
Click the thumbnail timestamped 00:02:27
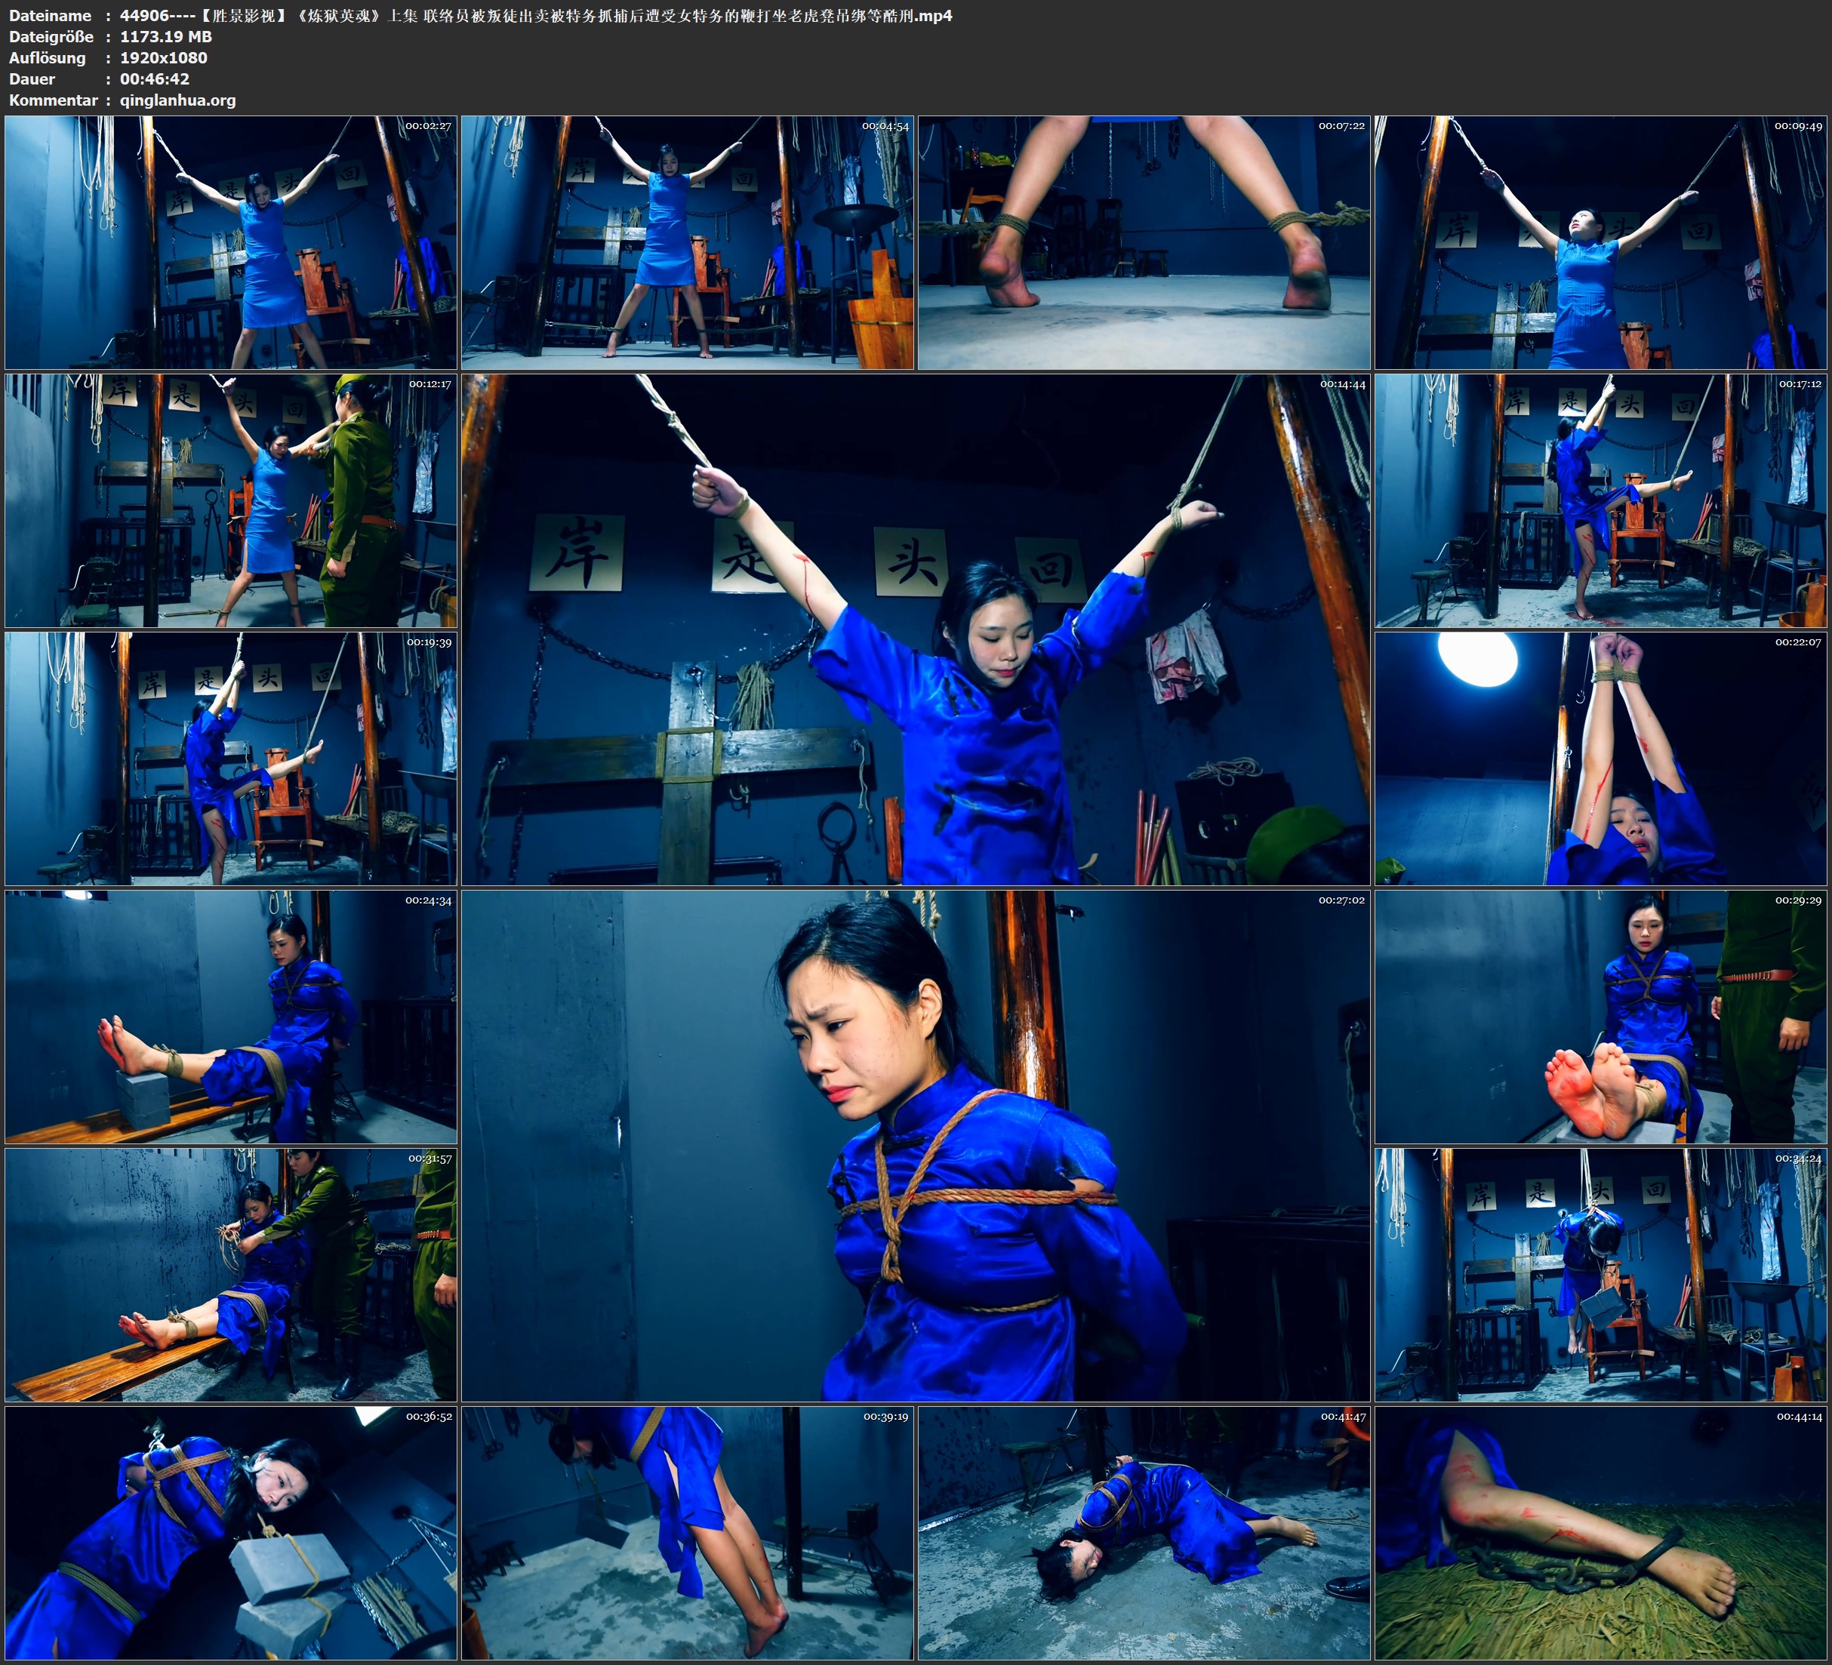tap(231, 242)
